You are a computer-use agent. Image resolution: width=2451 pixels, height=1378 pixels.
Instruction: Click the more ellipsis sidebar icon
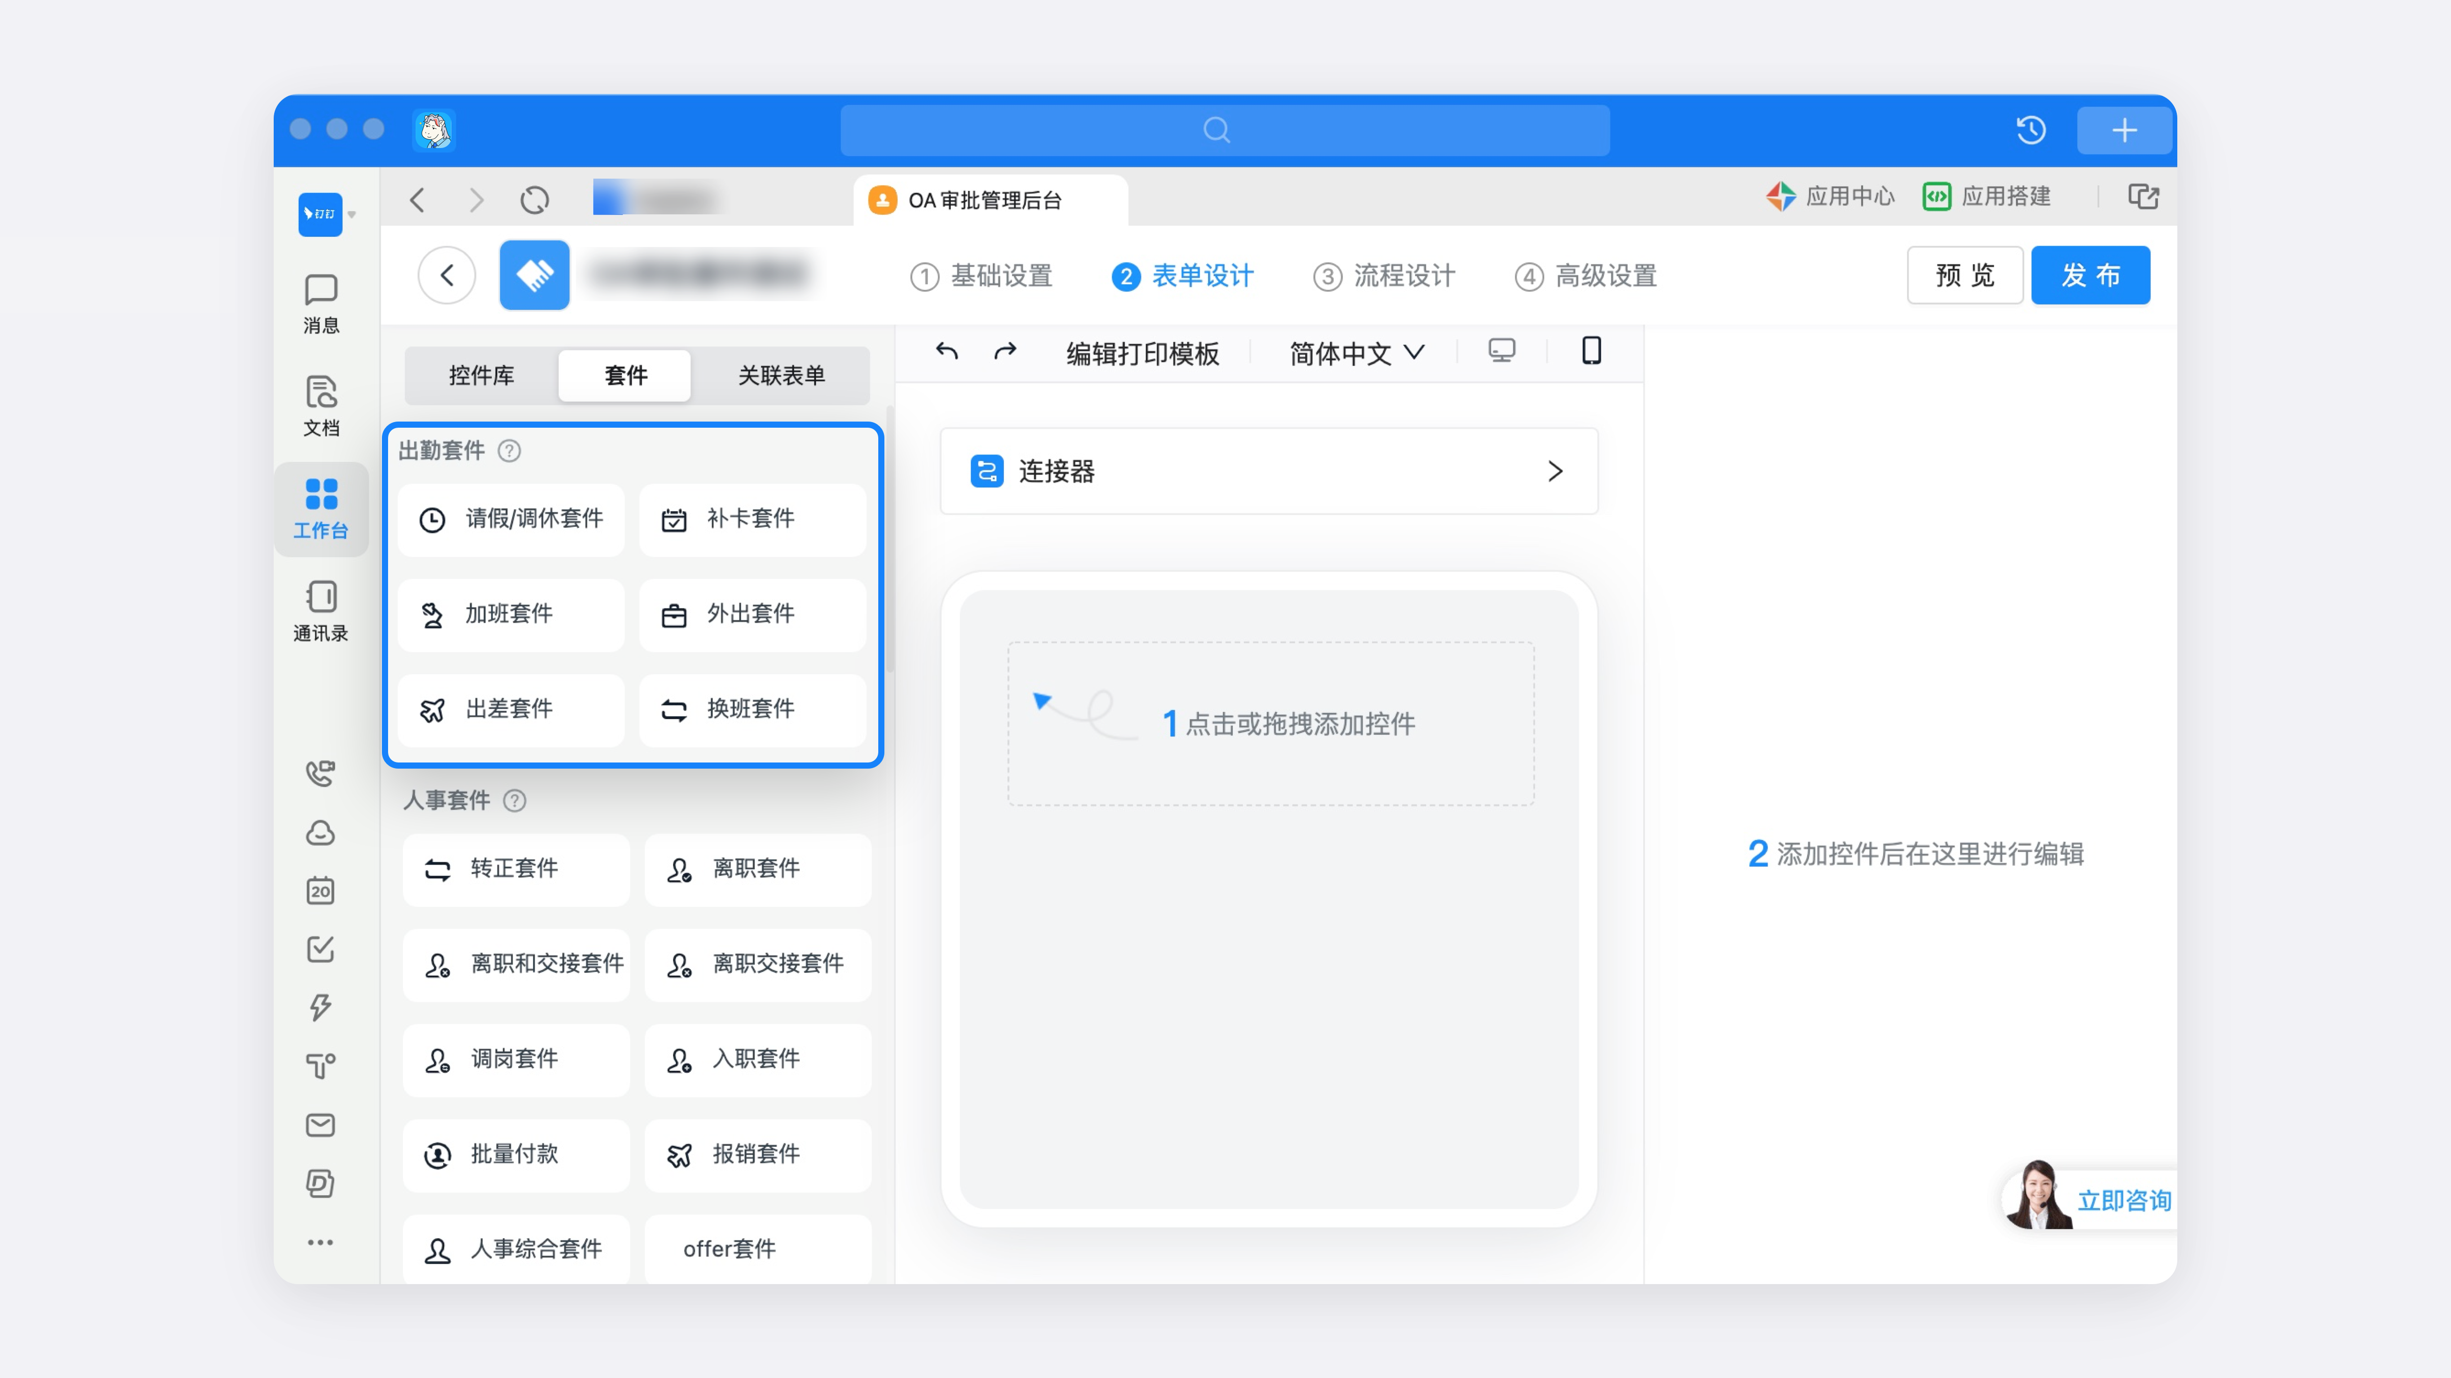pyautogui.click(x=321, y=1242)
